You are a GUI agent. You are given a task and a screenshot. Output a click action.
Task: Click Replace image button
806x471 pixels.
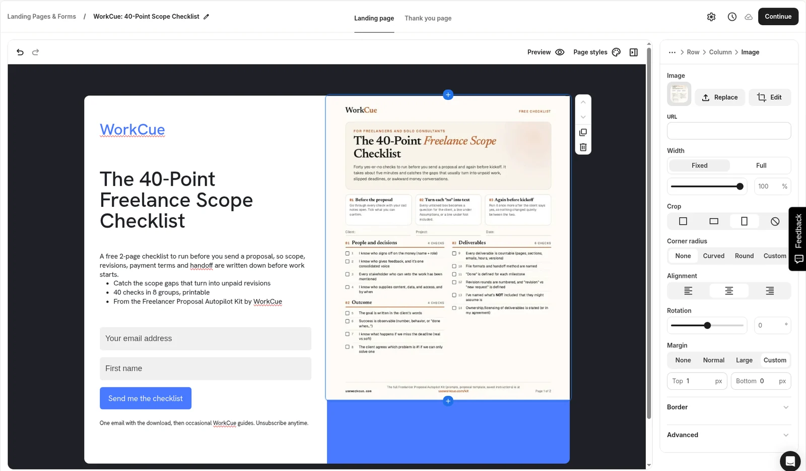click(720, 97)
